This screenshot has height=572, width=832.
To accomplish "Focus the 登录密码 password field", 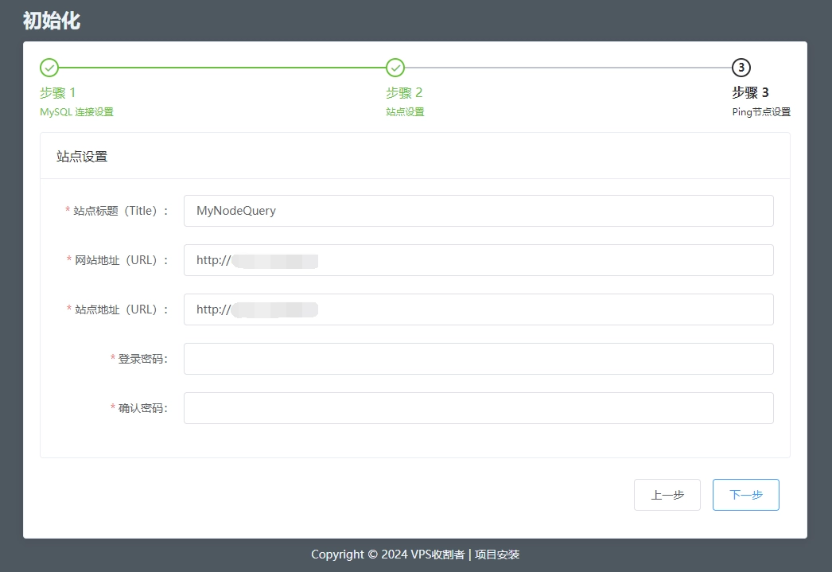I will (478, 359).
